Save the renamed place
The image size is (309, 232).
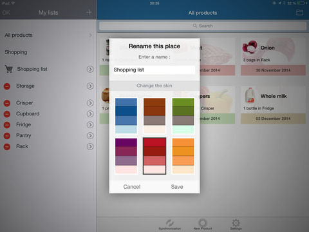pyautogui.click(x=177, y=187)
